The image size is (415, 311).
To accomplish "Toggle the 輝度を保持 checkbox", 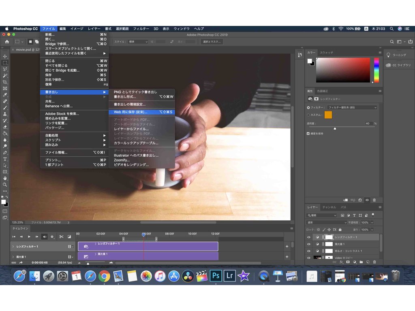I will pos(308,134).
